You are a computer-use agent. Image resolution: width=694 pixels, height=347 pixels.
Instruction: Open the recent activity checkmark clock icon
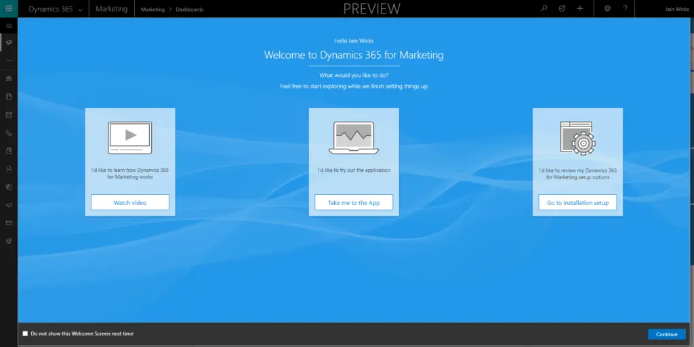pyautogui.click(x=562, y=8)
